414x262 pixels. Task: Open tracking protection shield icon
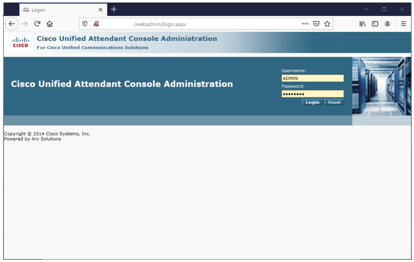[x=85, y=24]
